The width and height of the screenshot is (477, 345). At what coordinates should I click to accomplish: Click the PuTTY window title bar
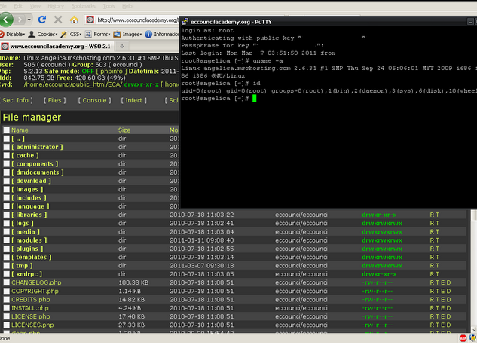(x=328, y=22)
